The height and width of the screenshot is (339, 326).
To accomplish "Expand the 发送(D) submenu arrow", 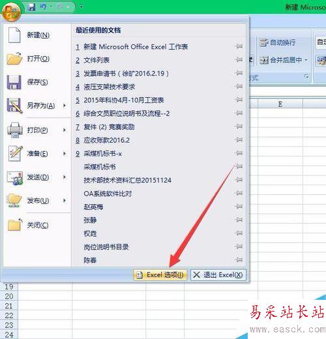I will [x=65, y=177].
